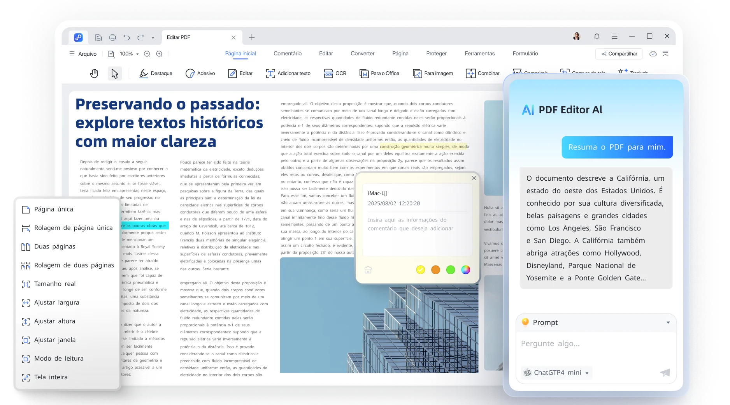The height and width of the screenshot is (405, 730).
Task: Collapse the ribbon toolbar icon
Action: 665,54
